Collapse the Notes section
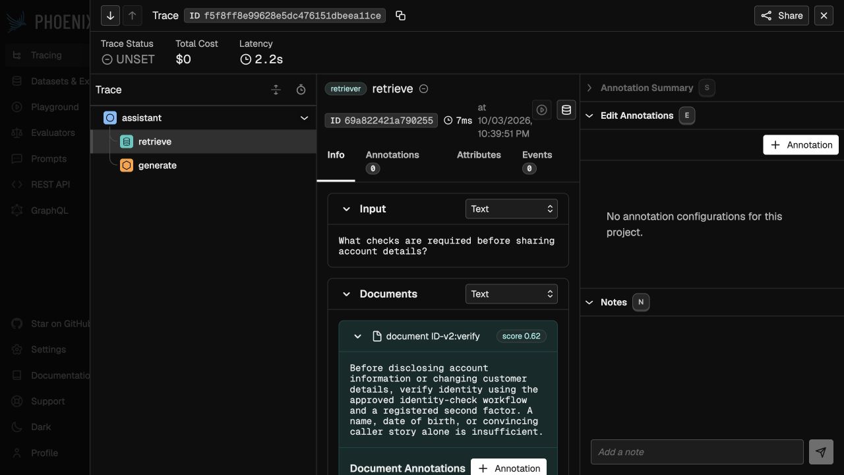Image resolution: width=844 pixels, height=475 pixels. 589,302
